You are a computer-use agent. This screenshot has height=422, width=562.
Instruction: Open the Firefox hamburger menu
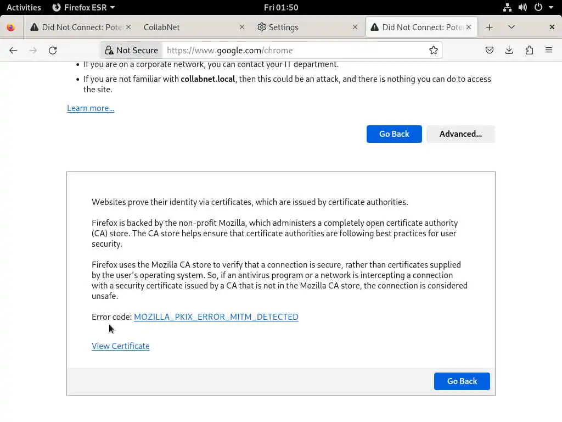[x=549, y=50]
